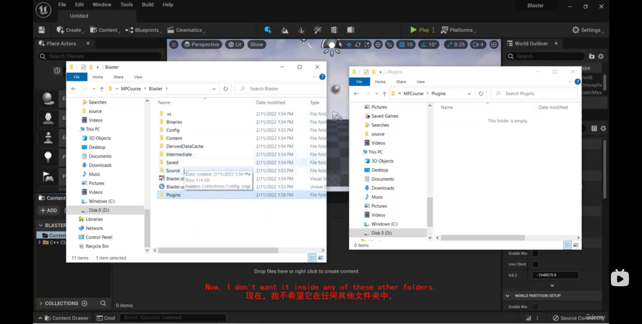Open Brush Editing mode icon
This screenshot has height=324, width=642.
(x=351, y=30)
